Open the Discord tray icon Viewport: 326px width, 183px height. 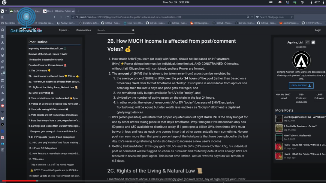tap(280, 2)
